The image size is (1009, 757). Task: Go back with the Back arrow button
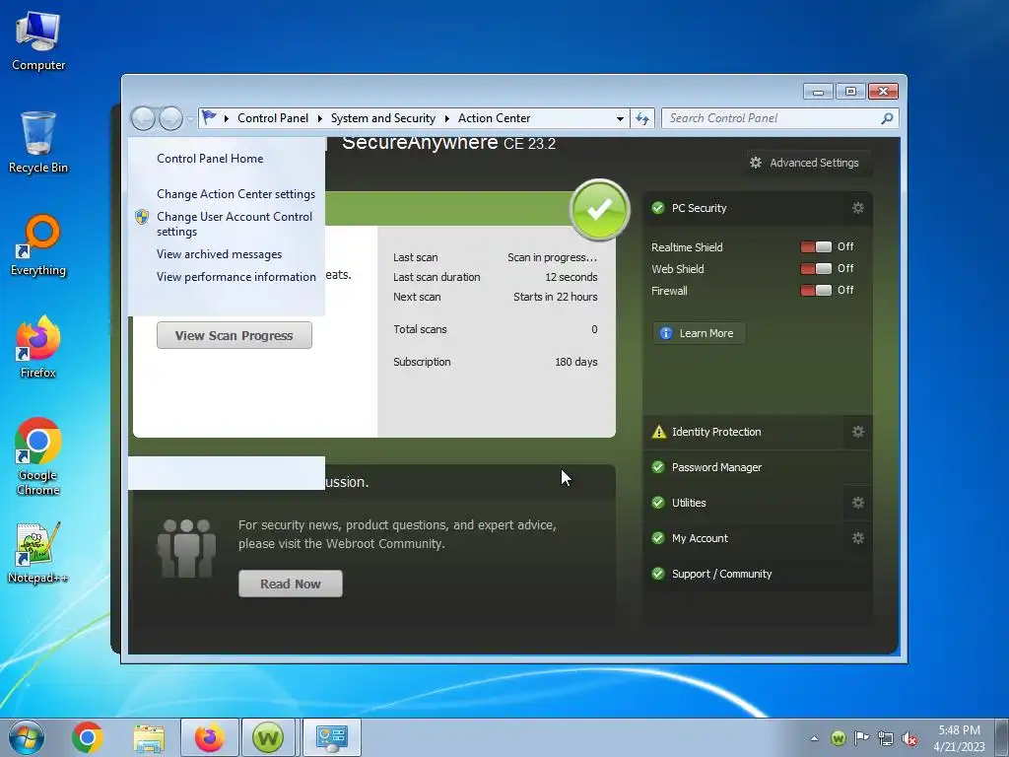(x=144, y=118)
